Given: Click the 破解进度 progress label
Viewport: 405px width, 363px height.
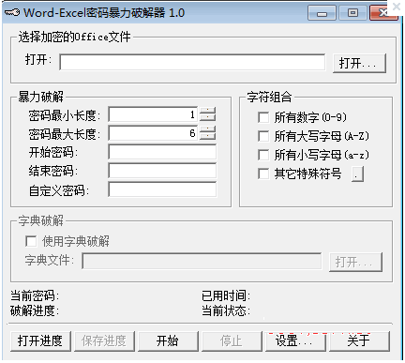Looking at the screenshot, I should click(x=35, y=310).
